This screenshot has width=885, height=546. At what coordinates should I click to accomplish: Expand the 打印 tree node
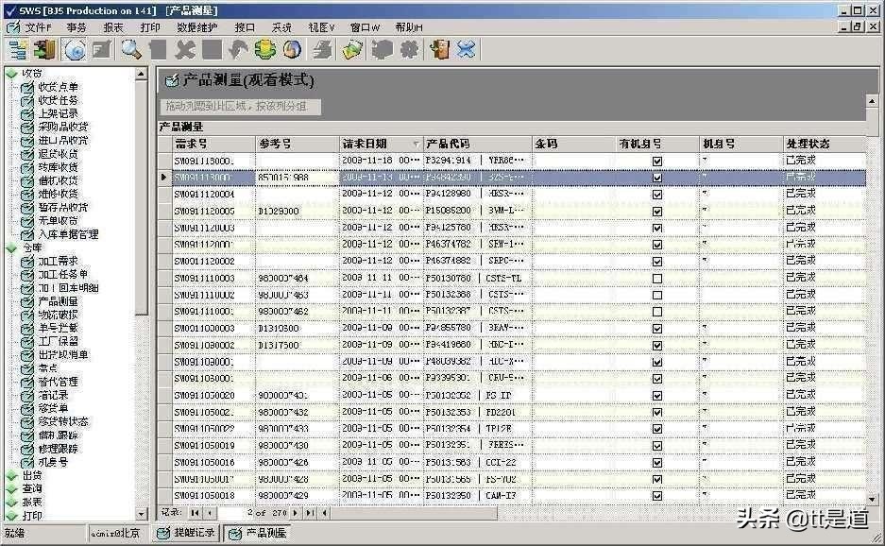click(11, 516)
